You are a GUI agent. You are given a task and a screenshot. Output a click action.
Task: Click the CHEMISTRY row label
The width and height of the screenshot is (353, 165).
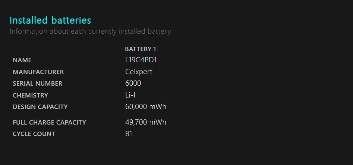[x=30, y=95]
